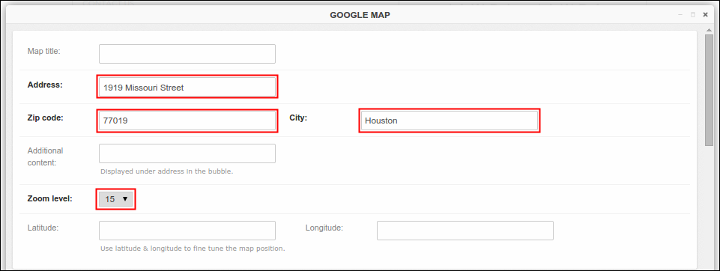The height and width of the screenshot is (271, 720).
Task: Click the scroll up arrow of dialog scrollbar
Action: click(x=709, y=30)
